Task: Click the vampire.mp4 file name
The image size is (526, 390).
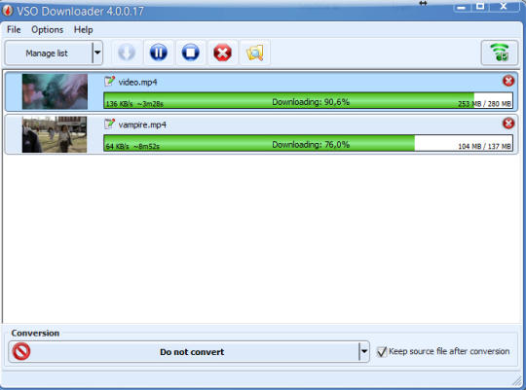Action: (142, 124)
